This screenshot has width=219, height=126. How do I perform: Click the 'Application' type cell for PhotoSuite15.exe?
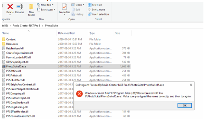96,66
